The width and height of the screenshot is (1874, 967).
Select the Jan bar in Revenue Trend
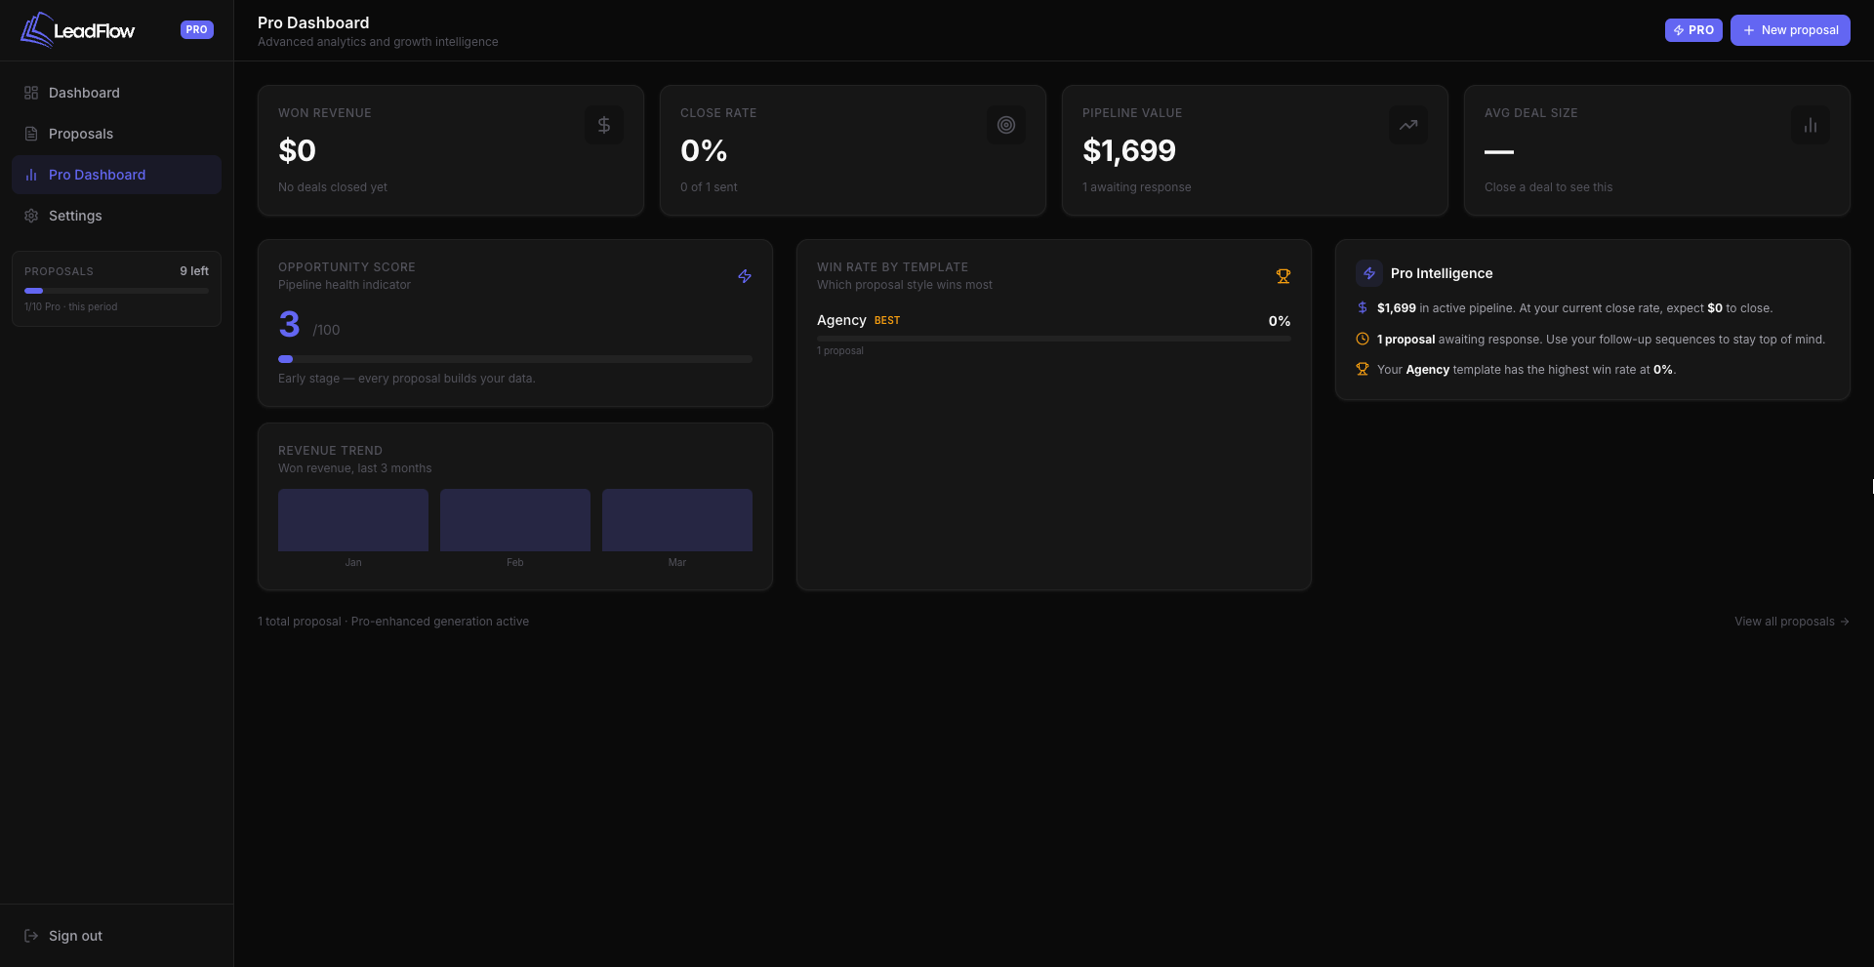pyautogui.click(x=352, y=520)
